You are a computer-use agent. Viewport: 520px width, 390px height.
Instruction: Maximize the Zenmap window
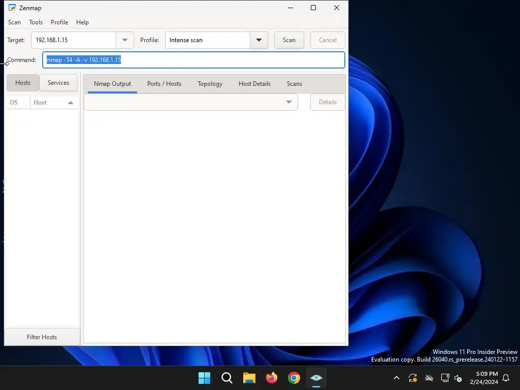tap(313, 8)
